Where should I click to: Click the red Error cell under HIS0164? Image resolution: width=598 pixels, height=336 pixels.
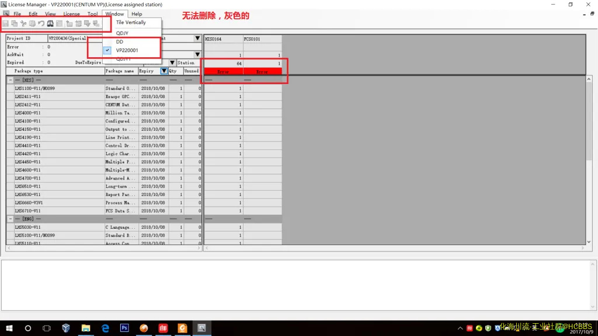tap(224, 71)
